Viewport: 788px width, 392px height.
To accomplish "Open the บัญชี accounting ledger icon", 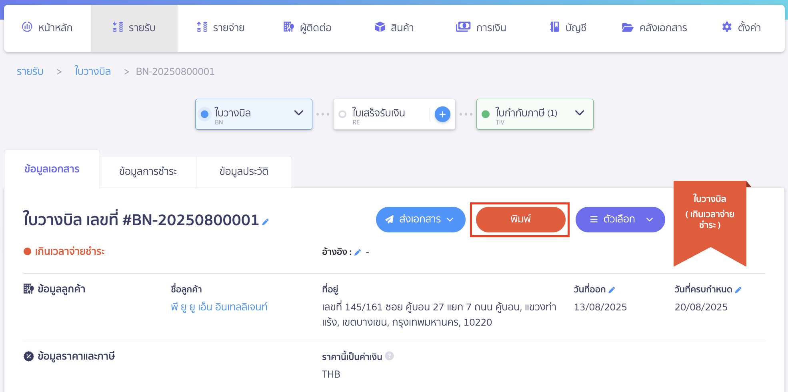I will (x=554, y=27).
